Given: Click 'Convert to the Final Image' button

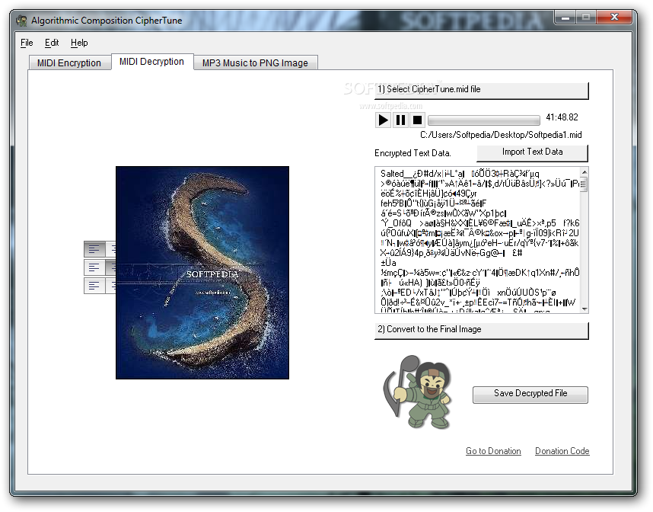Looking at the screenshot, I should click(x=482, y=330).
